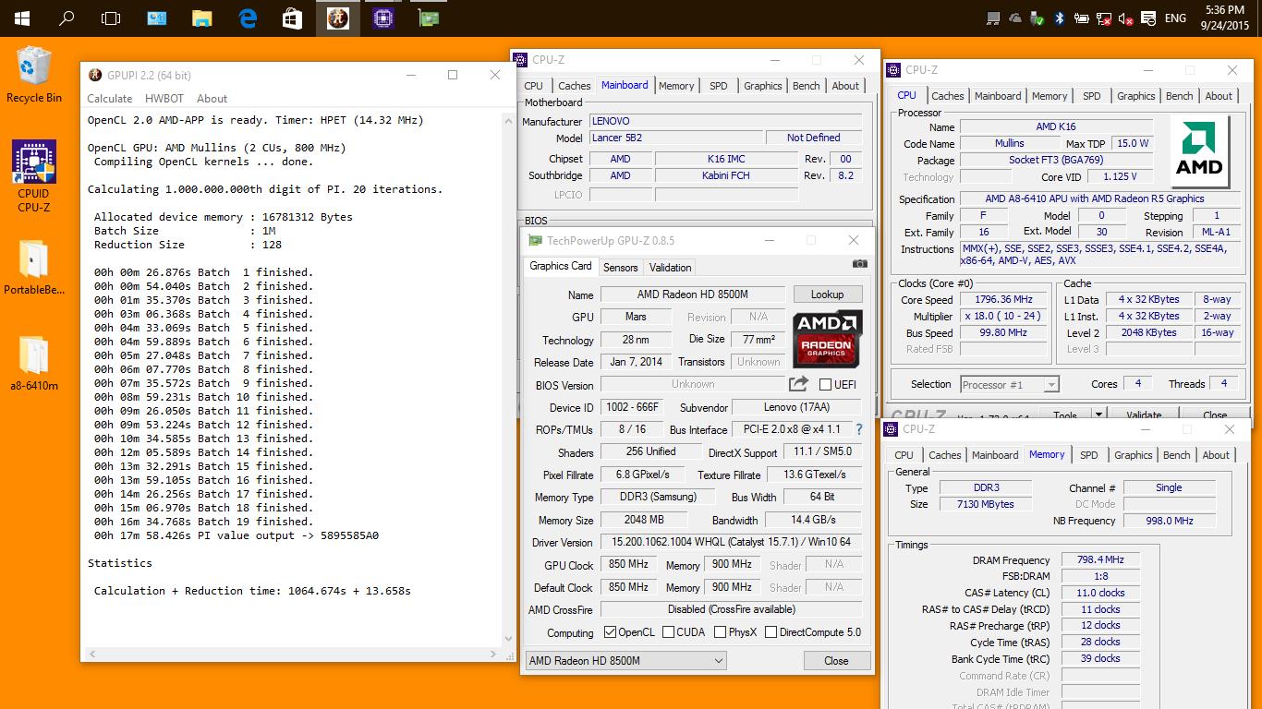The width and height of the screenshot is (1262, 709).
Task: Click Core Speed '1796.36 MHz' value
Action: [1003, 300]
